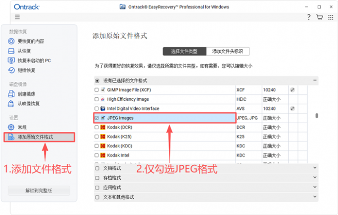The height and width of the screenshot is (215, 338).
Task: Click the HEIC extension cell
Action: coord(241,99)
